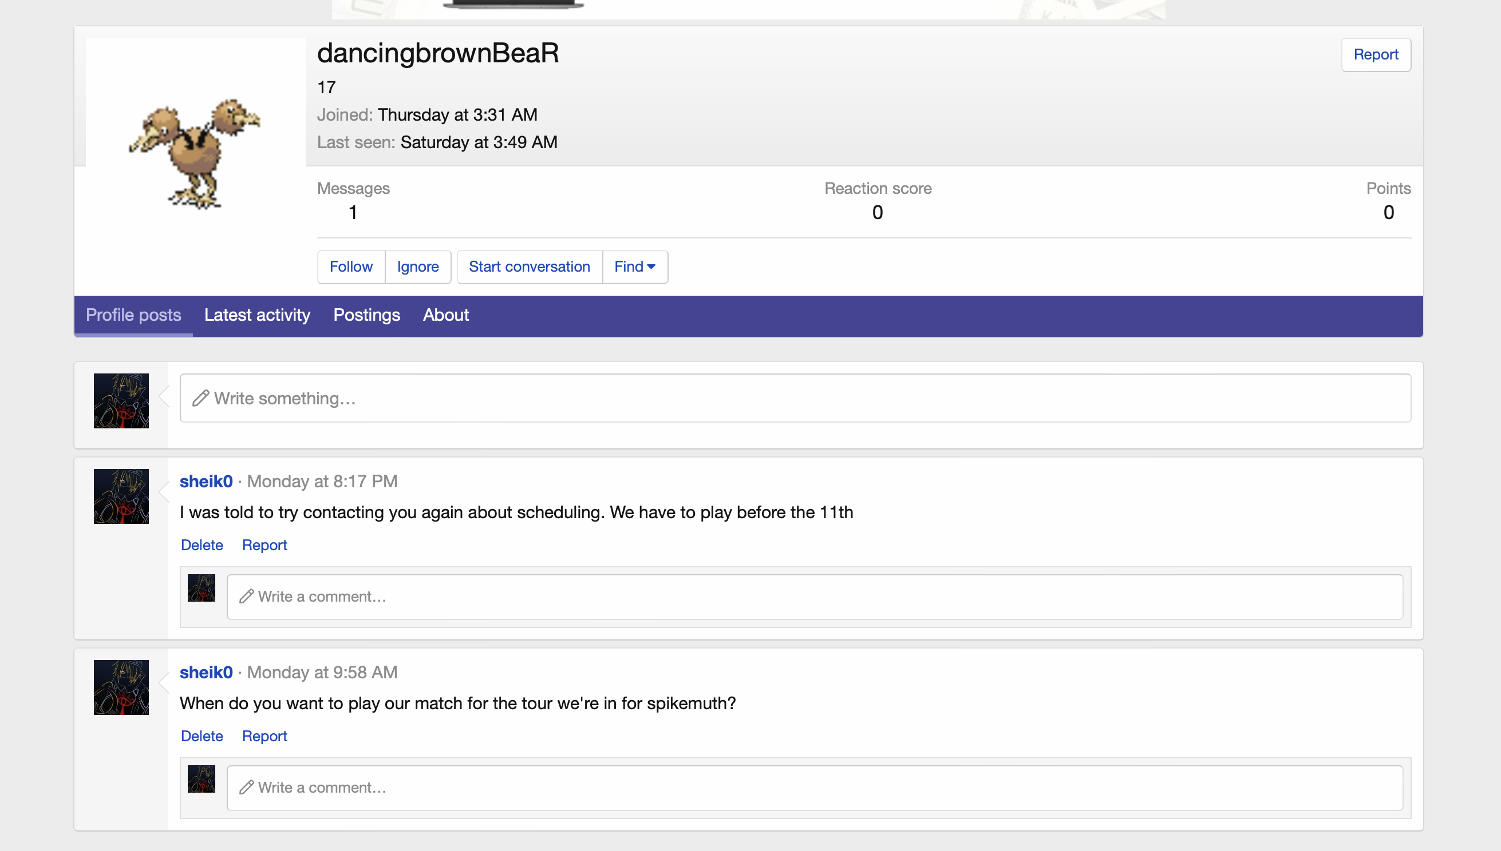This screenshot has width=1501, height=851.
Task: Open sheik0 link on 8:17 PM post
Action: [x=206, y=481]
